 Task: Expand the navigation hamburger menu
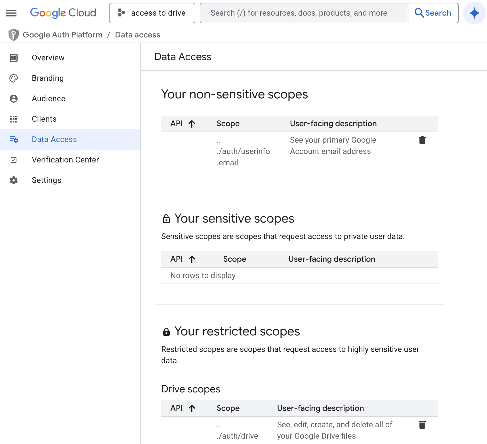pos(11,13)
